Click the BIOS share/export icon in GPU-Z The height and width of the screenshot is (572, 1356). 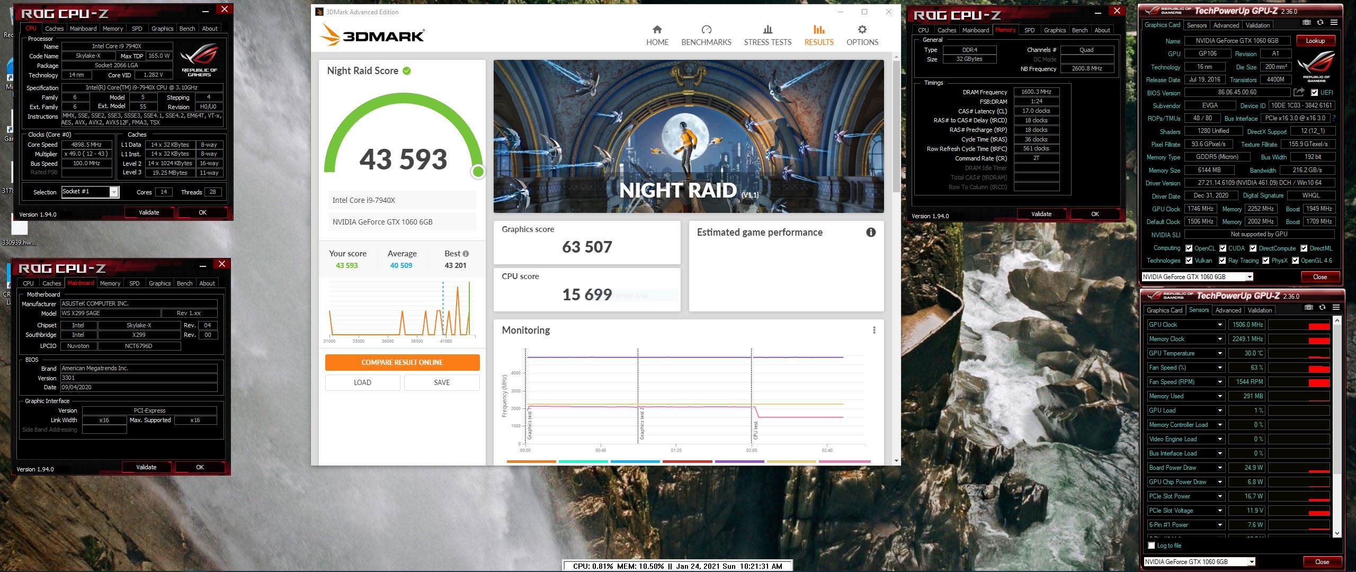pos(1299,92)
